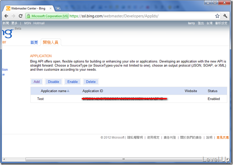The width and height of the screenshot is (233, 165).
Task: Click the Status column header
Action: pyautogui.click(x=212, y=91)
